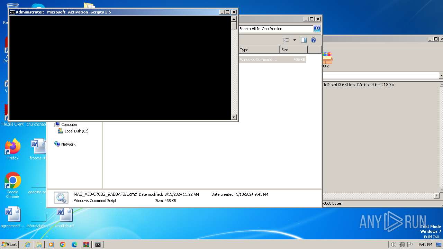
Task: Click the Search All-In-One-Version field
Action: (276, 29)
